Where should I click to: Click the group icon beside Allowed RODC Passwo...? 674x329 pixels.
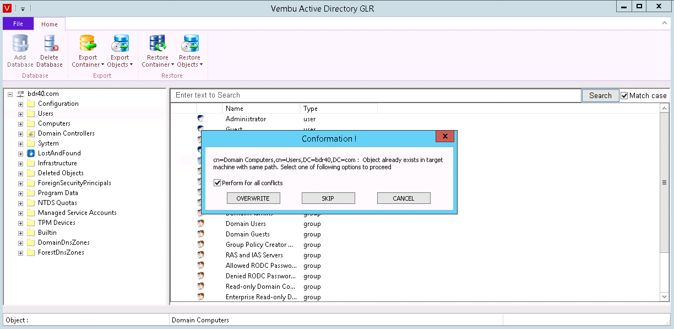[x=200, y=266]
